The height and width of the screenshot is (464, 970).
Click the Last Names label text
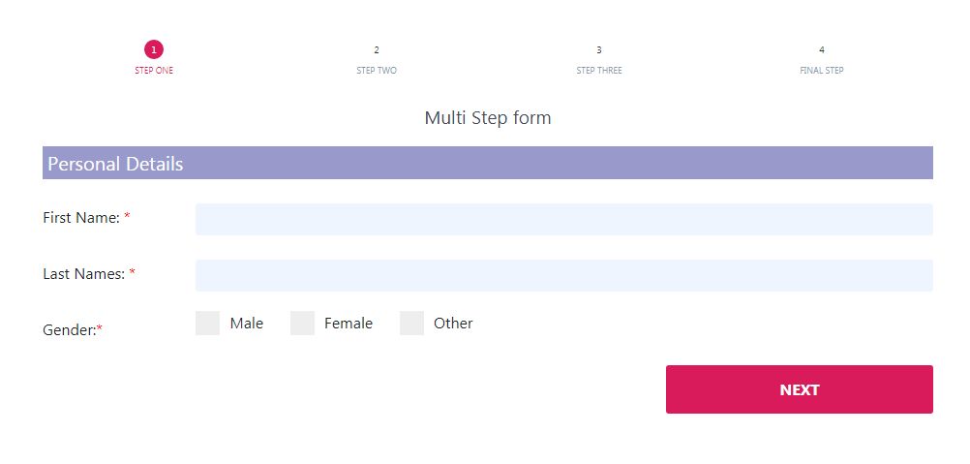84,274
